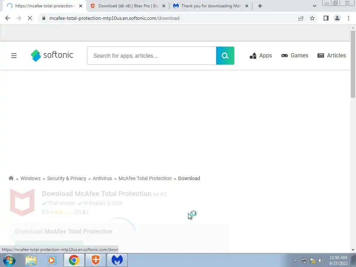Stop loading the page
Viewport: 356px width, 267px height.
(x=30, y=18)
